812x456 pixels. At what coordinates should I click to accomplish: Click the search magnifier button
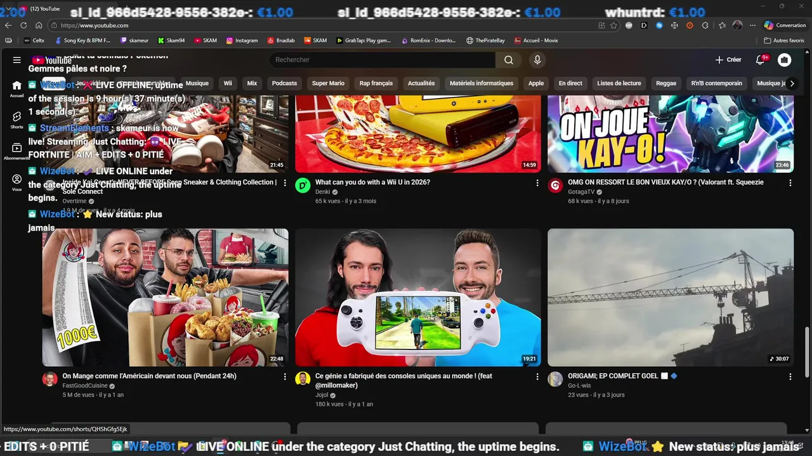point(509,60)
